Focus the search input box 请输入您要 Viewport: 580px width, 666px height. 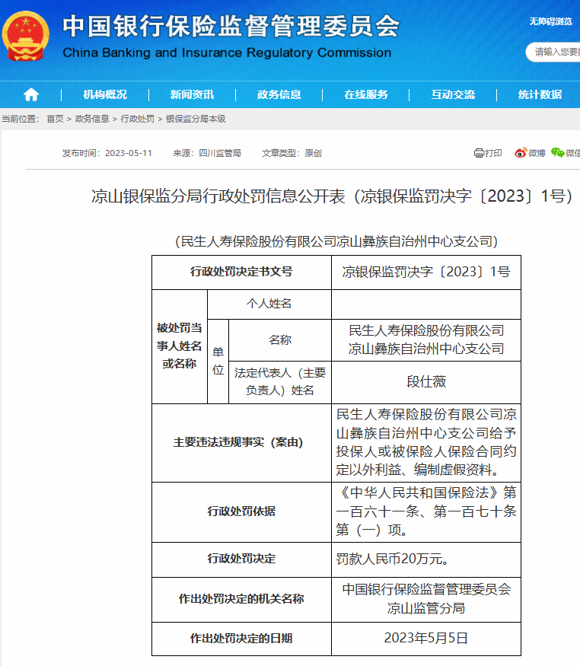(556, 52)
